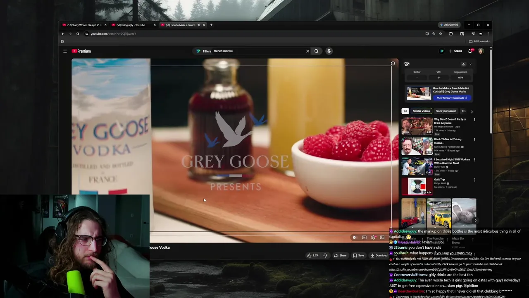Toggle theater mode in player
This screenshot has height=298, width=529.
point(382,238)
